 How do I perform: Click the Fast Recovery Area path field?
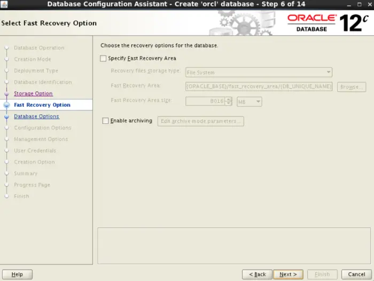tap(259, 87)
